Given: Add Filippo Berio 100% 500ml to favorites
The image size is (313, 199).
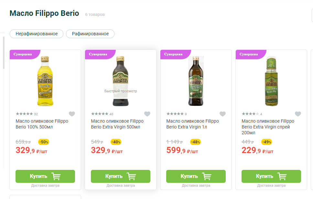Looking at the screenshot, I should [72, 114].
